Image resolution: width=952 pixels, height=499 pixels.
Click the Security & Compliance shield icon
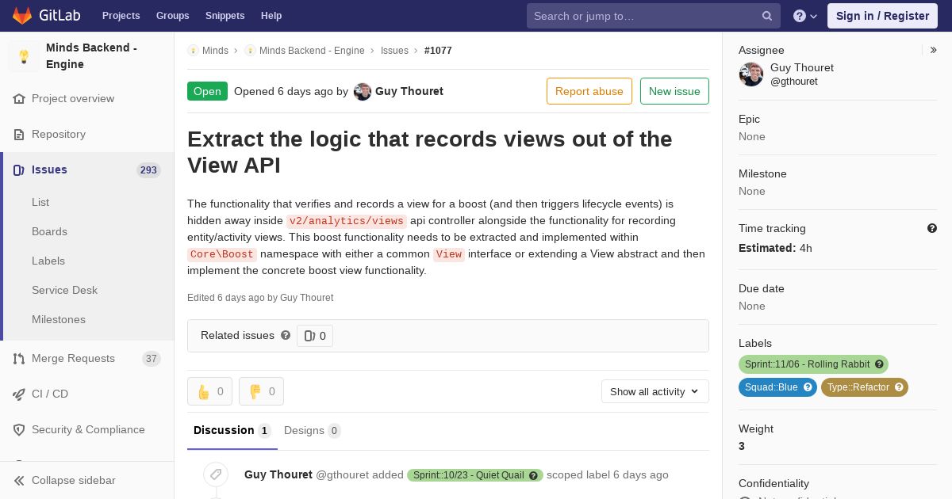19,430
